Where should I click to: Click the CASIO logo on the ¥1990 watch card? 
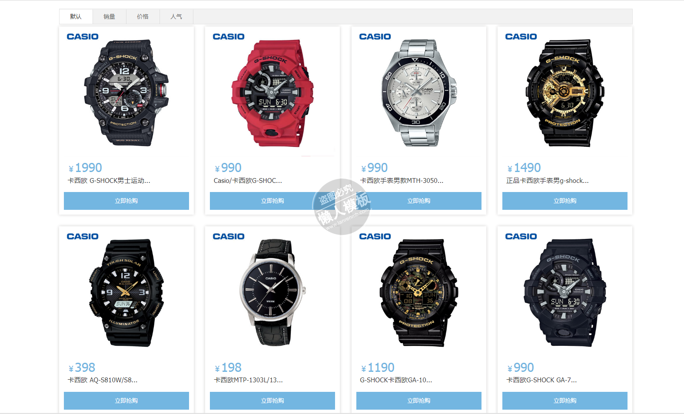(x=83, y=36)
